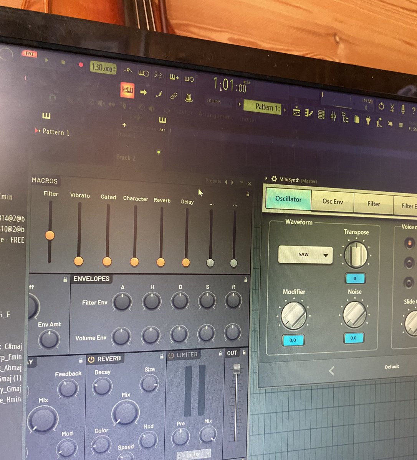Toggle the multilink to controllers knob icon
This screenshot has height=460, width=417.
coord(188,98)
